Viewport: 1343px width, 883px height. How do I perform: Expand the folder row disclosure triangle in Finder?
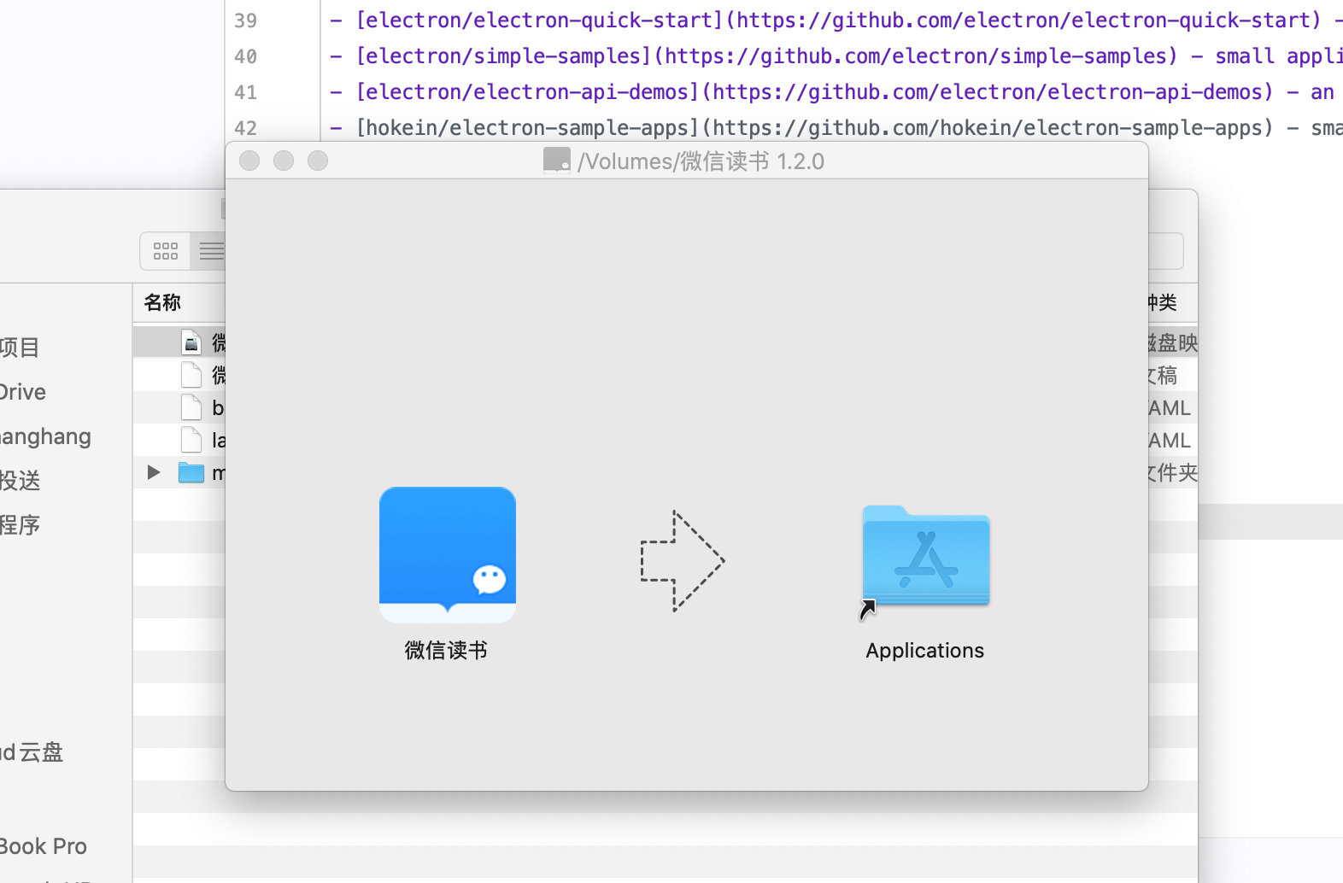click(x=153, y=472)
